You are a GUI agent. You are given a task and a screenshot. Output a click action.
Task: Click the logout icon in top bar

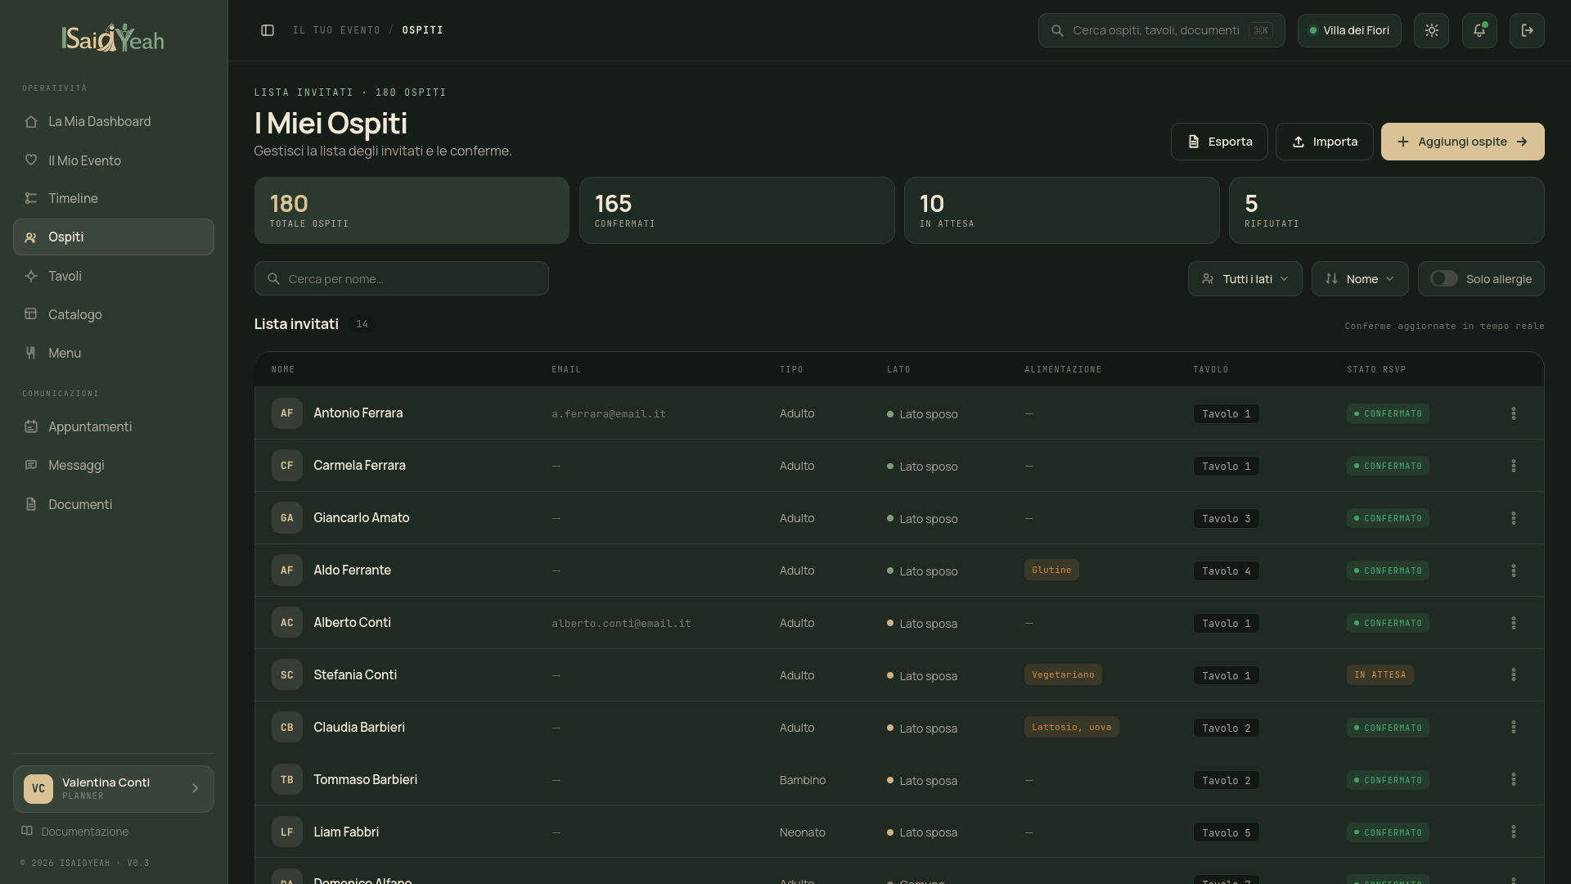coord(1527,30)
